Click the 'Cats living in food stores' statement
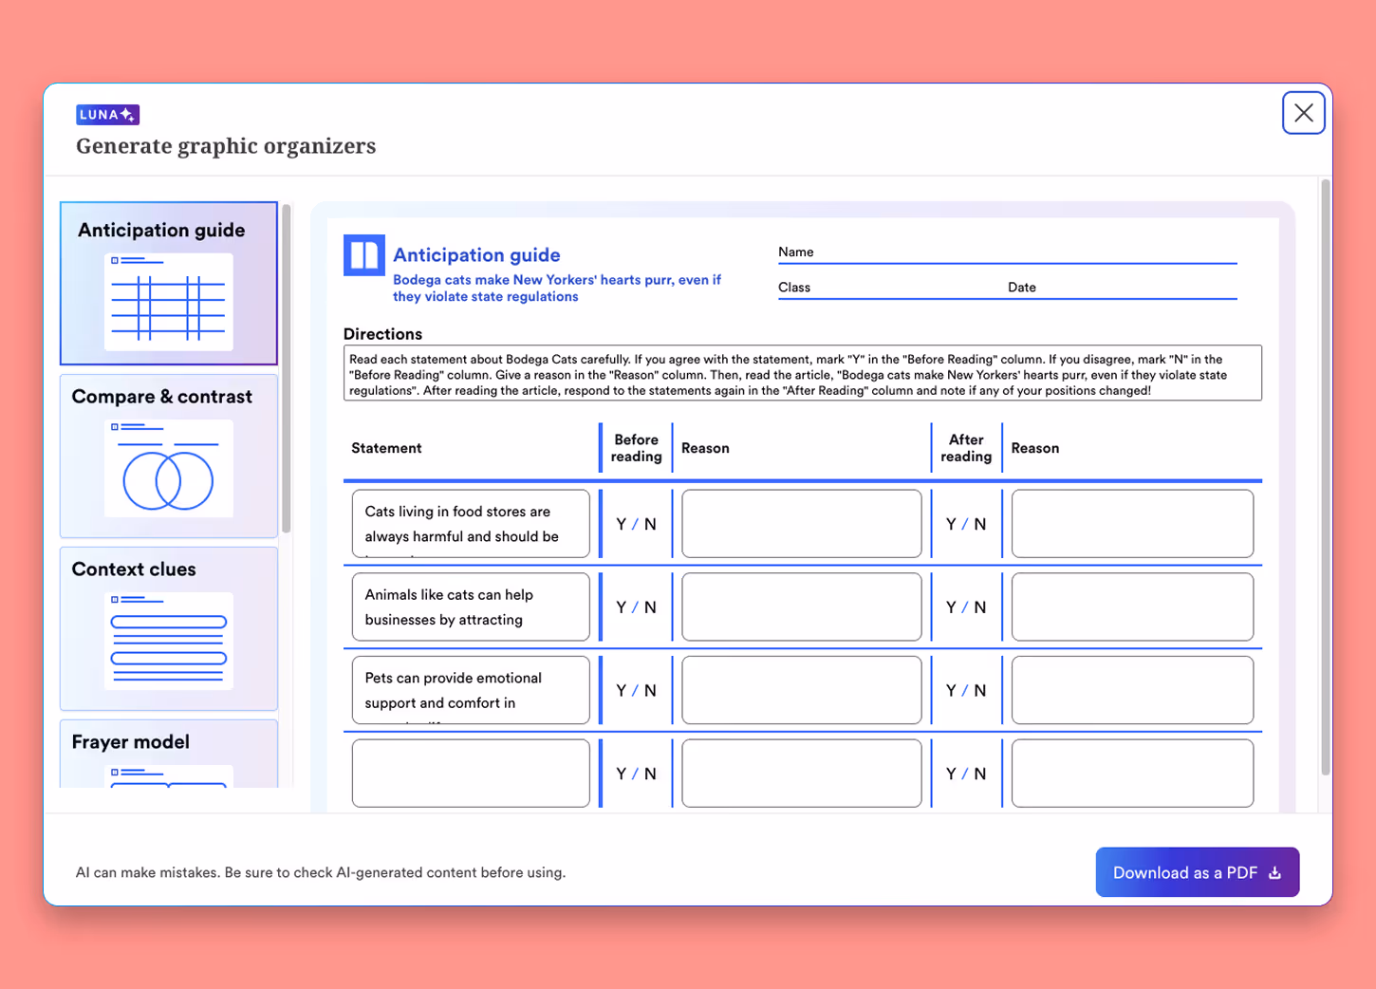The height and width of the screenshot is (989, 1376). (471, 524)
